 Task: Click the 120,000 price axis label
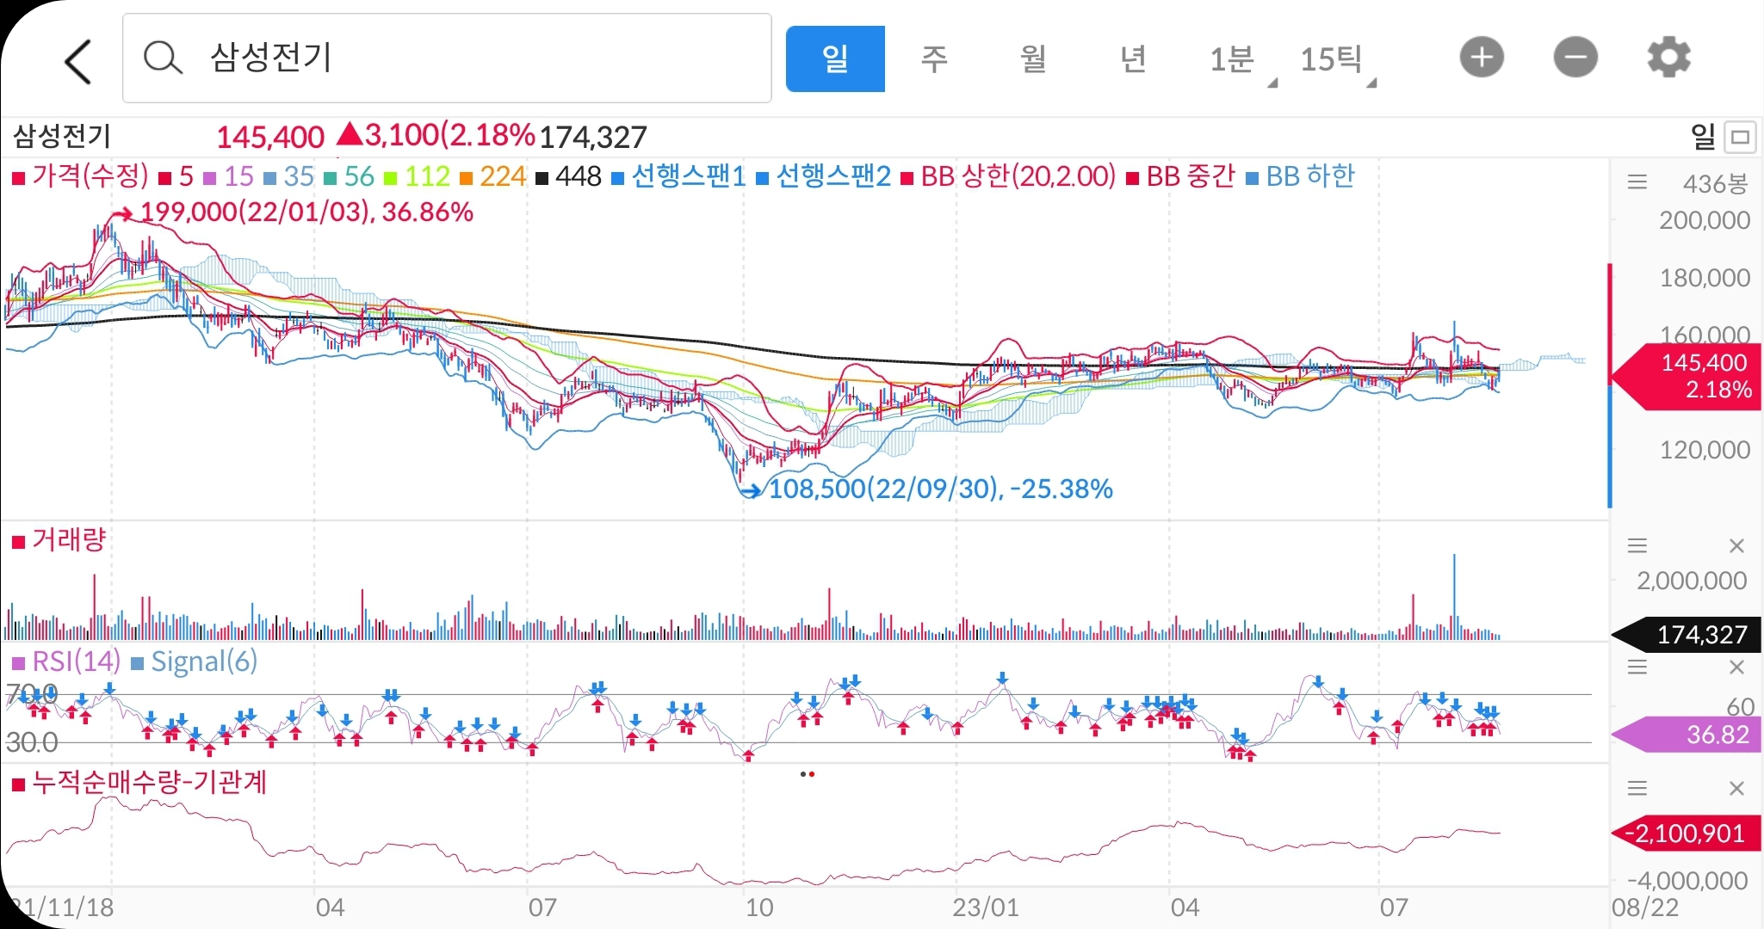tap(1705, 450)
